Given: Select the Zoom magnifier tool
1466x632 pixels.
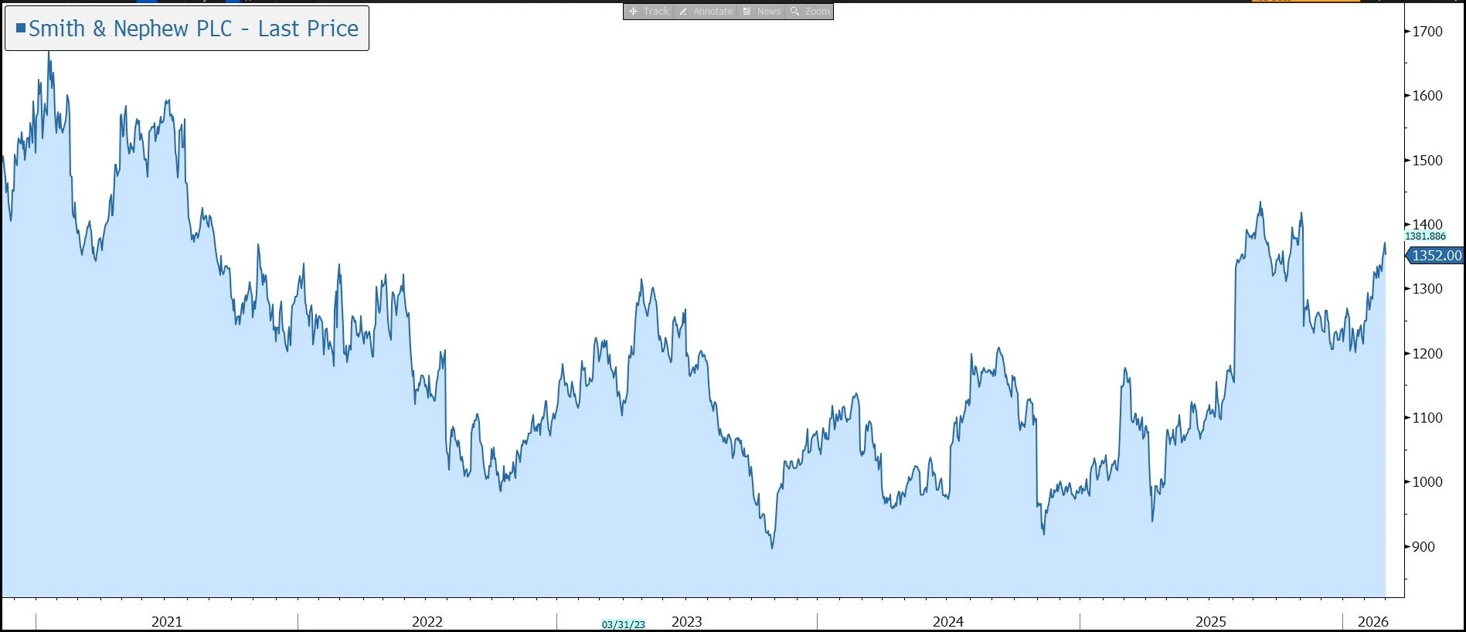Looking at the screenshot, I should (809, 12).
